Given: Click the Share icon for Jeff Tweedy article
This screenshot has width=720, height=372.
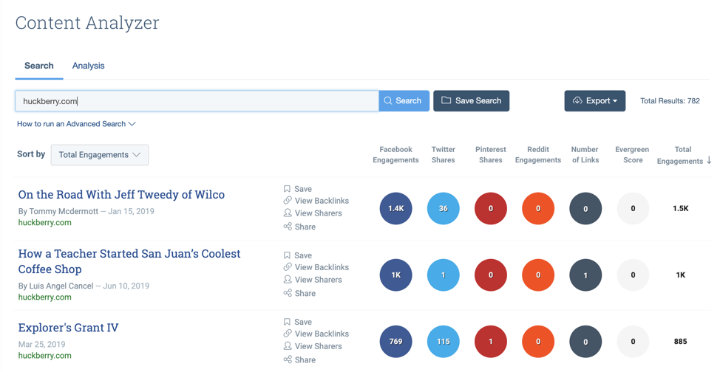Looking at the screenshot, I should click(288, 227).
